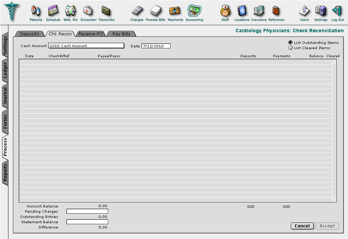
Task: Open the Process vertical side tab
Action: pyautogui.click(x=5, y=147)
